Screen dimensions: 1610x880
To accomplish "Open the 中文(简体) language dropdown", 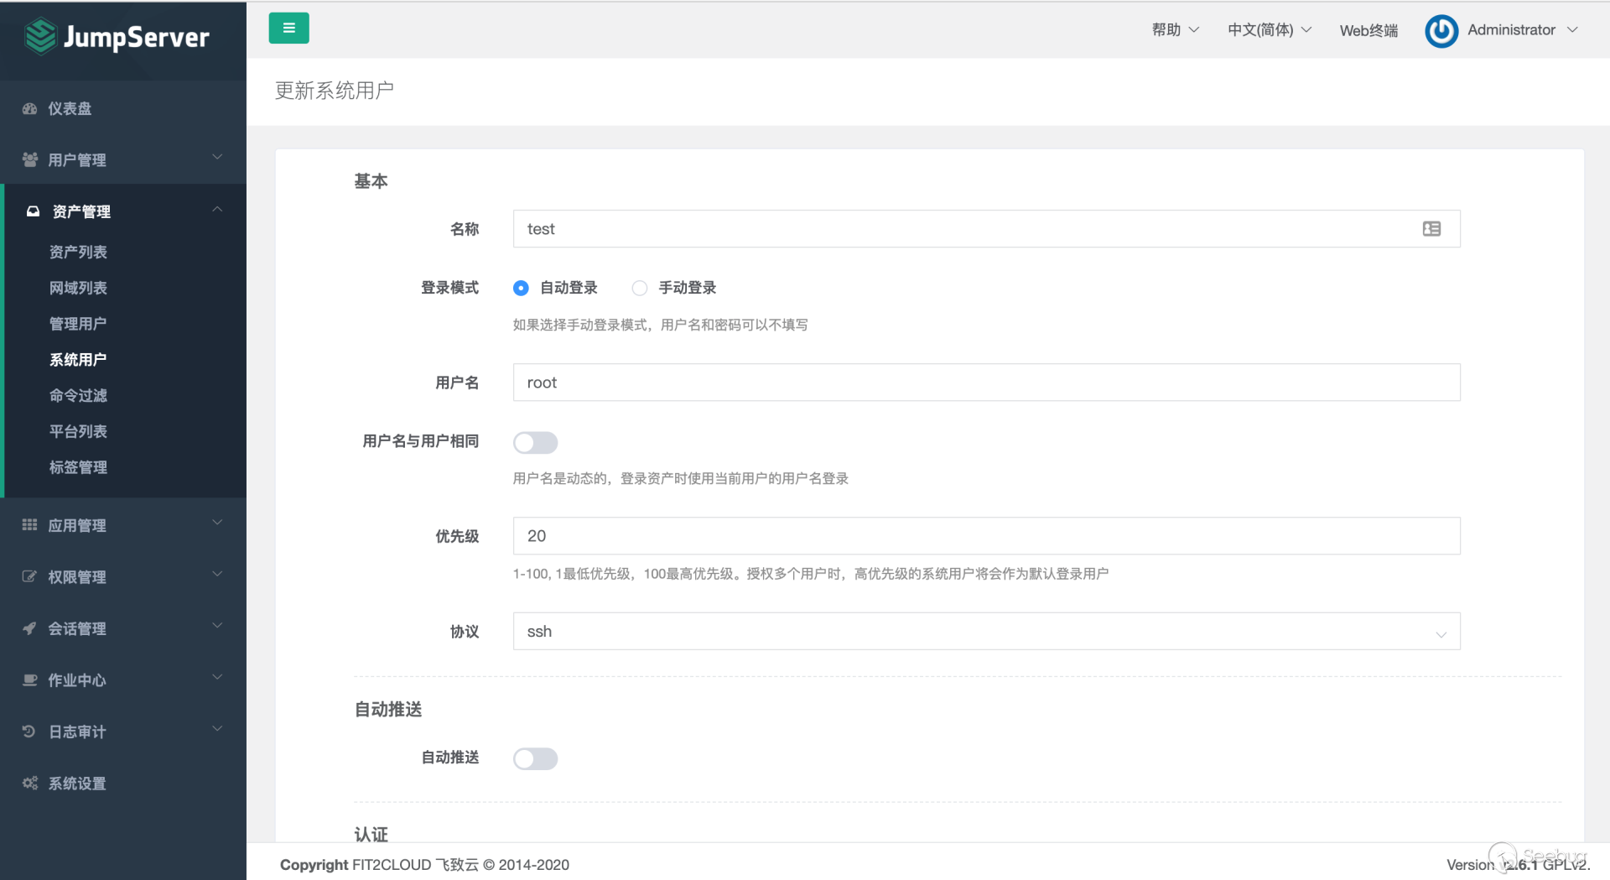I will pos(1269,30).
